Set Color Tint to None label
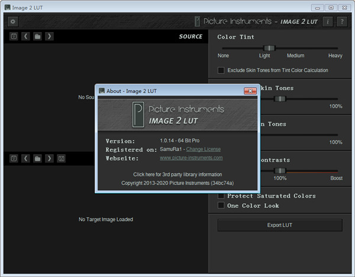The image size is (355, 277). (223, 56)
